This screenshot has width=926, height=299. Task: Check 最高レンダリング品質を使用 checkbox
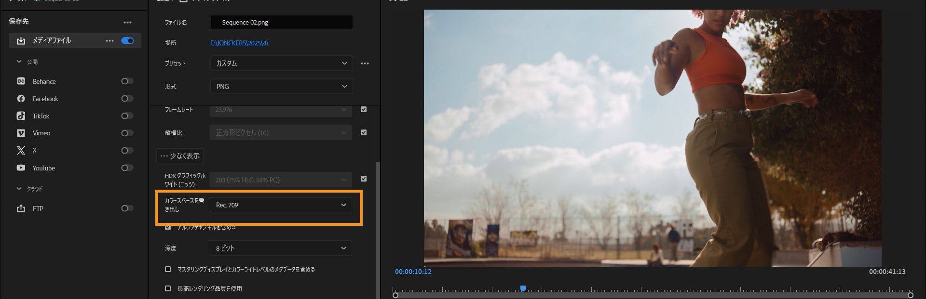click(168, 288)
